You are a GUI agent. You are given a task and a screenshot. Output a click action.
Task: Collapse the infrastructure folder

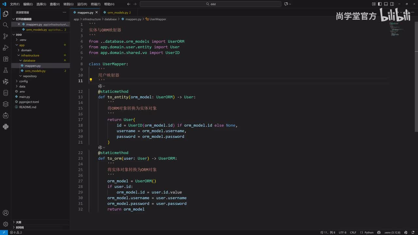pyautogui.click(x=40, y=55)
